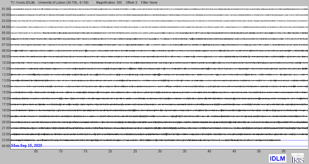Click the end of the 23:00 trace
This screenshot has height=164, width=309.
pyautogui.click(x=280, y=140)
